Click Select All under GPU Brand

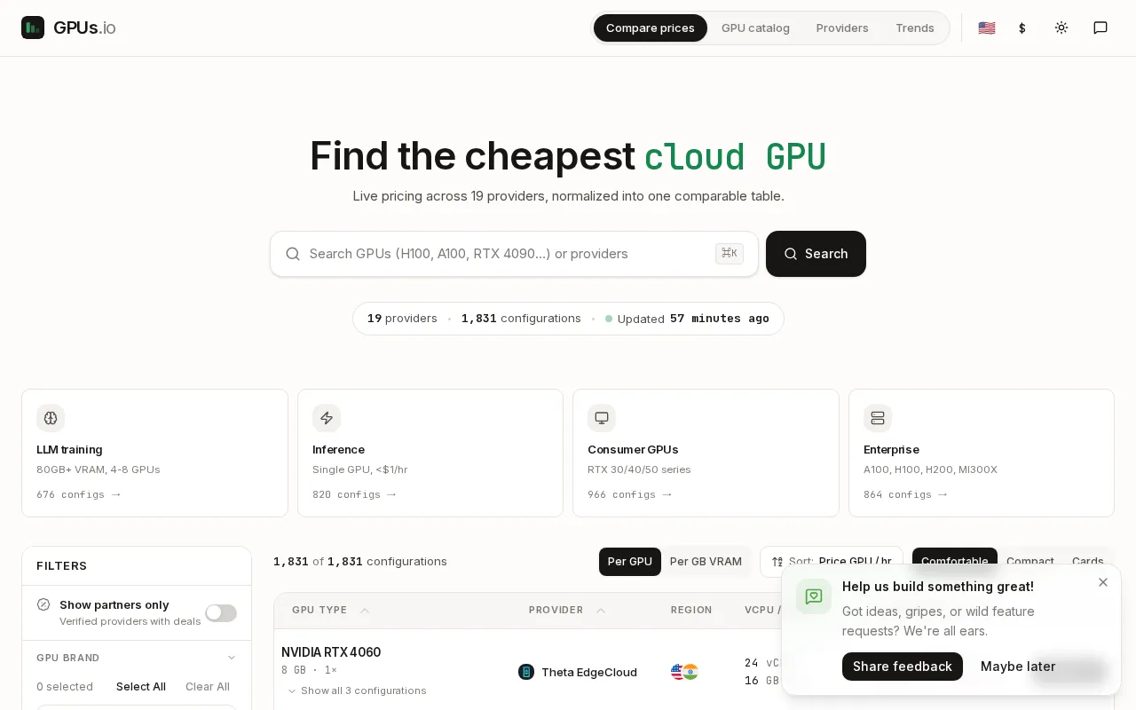tap(141, 687)
